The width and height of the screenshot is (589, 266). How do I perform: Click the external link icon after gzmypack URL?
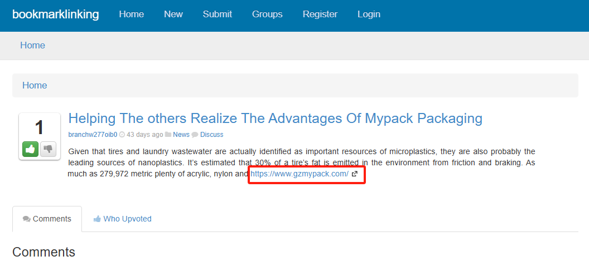click(x=354, y=174)
